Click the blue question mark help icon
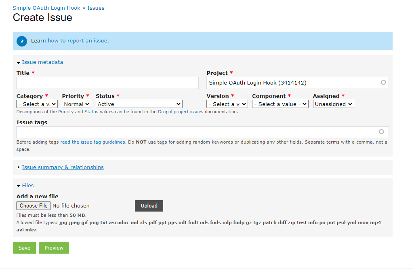Viewport: 412px width, 269px height. [x=22, y=41]
